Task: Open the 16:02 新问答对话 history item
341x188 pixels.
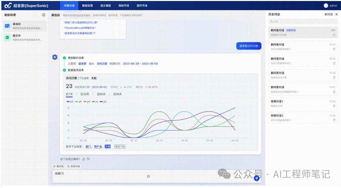Action: (x=303, y=47)
